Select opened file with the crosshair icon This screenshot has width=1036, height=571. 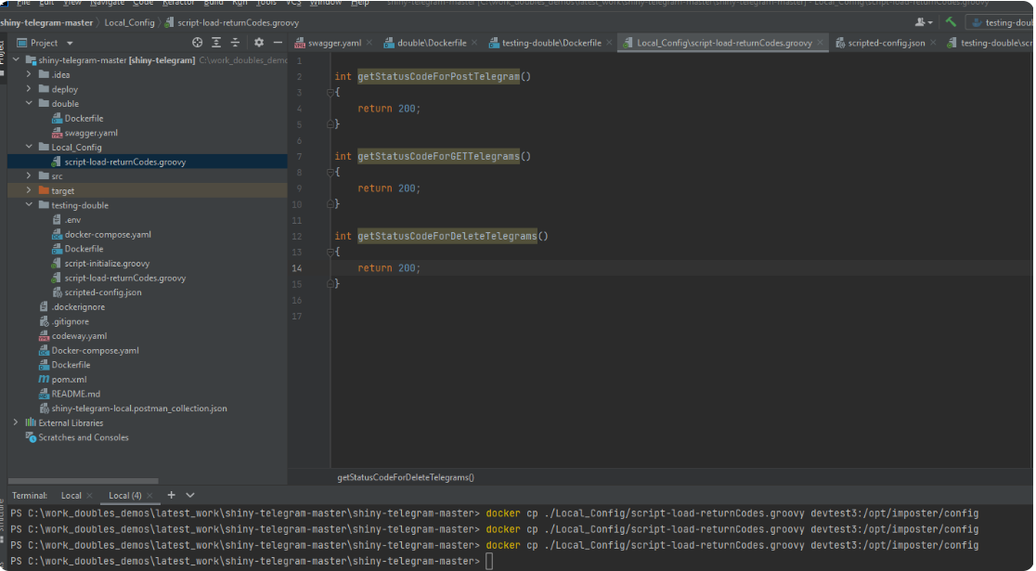(197, 42)
